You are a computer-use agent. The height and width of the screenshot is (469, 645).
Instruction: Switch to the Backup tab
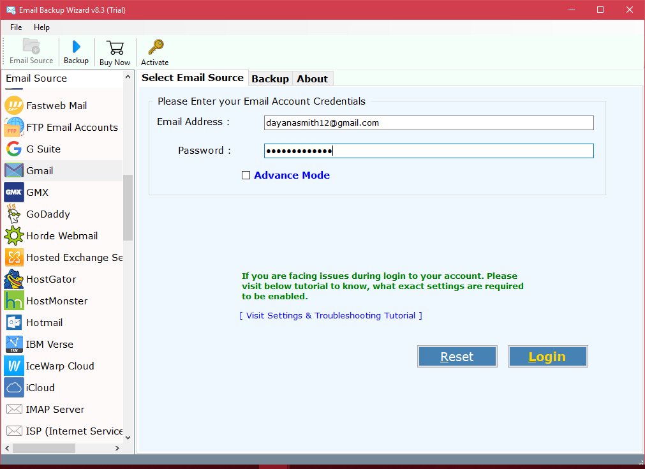pyautogui.click(x=271, y=78)
